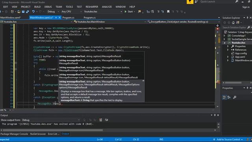Close the Output panel
Image resolution: width=252 pixels, height=142 pixels.
218,115
